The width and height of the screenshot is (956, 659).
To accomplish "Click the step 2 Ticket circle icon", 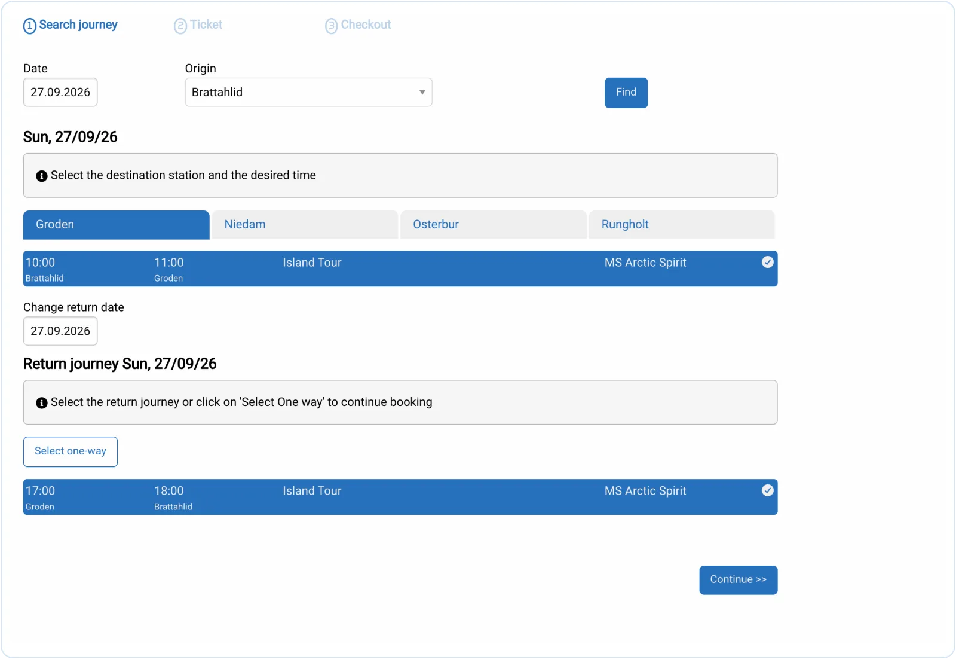I will 180,26.
